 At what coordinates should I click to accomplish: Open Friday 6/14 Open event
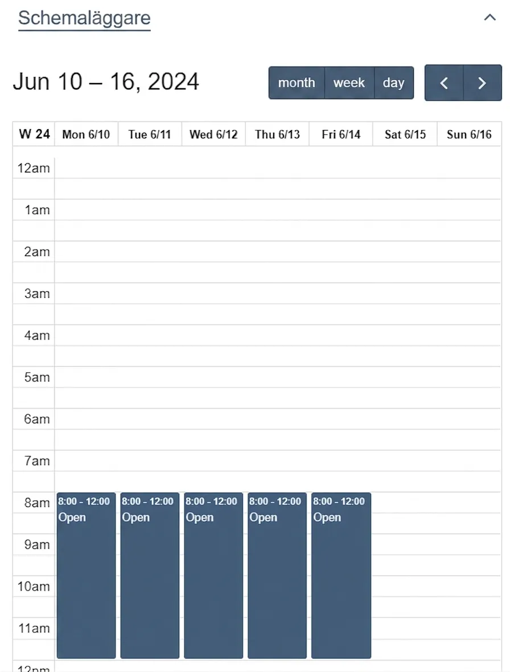click(x=341, y=575)
